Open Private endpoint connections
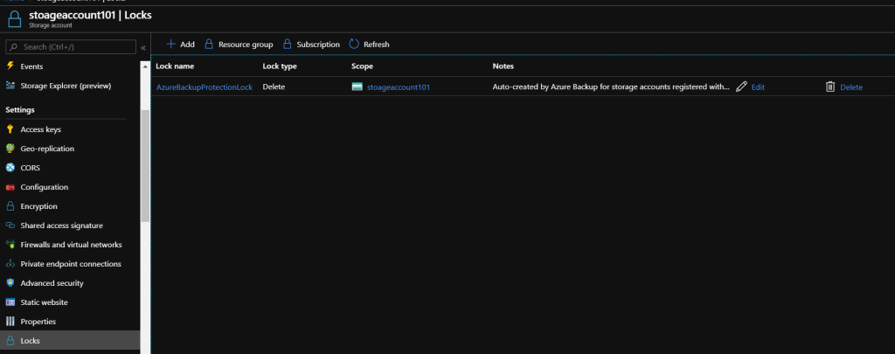This screenshot has width=895, height=354. click(x=71, y=264)
